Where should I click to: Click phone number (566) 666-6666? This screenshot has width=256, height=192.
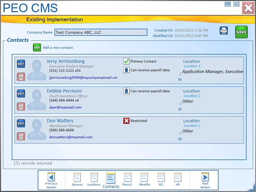click(62, 130)
